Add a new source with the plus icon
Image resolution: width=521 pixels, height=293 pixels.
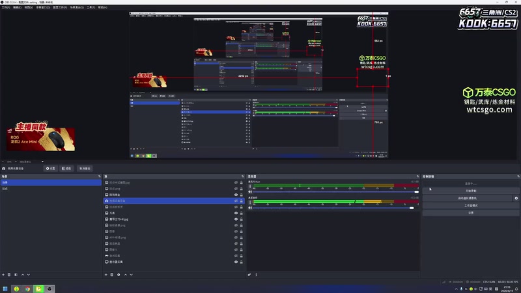pos(106,275)
